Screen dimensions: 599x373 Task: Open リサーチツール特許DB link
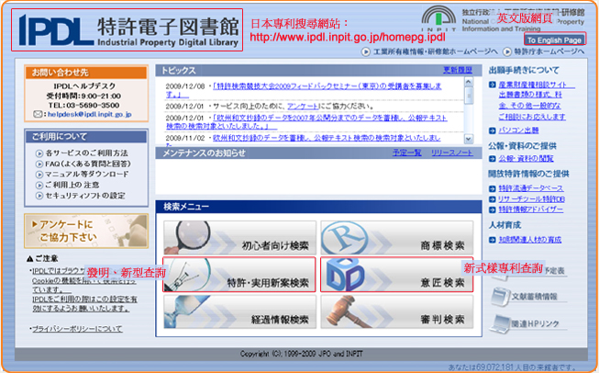pos(531,199)
